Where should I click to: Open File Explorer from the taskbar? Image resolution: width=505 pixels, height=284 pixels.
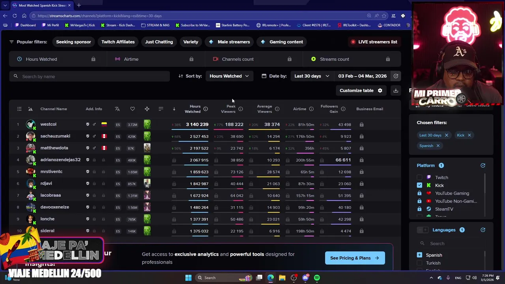282,278
